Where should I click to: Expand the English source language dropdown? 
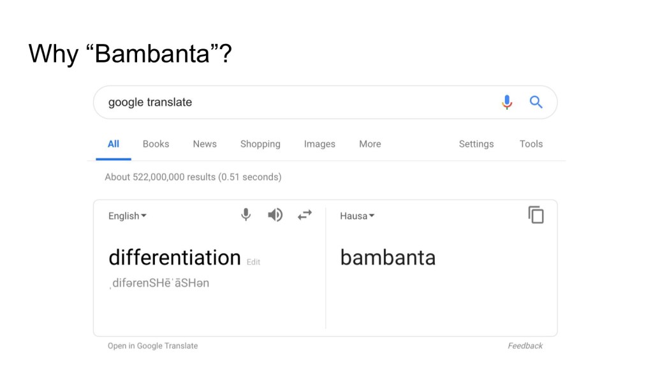128,216
